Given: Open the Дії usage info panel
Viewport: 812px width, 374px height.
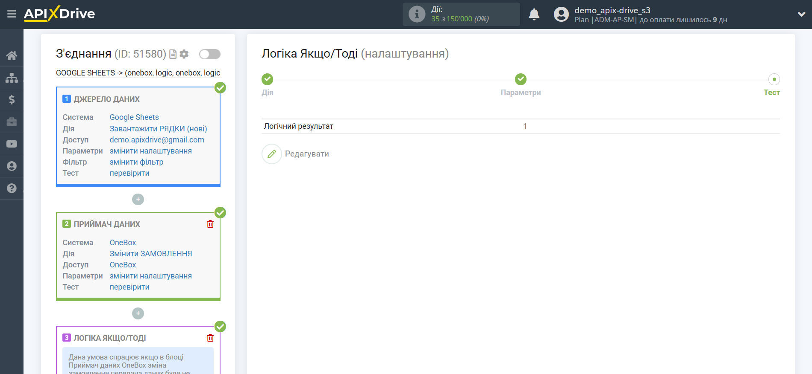Looking at the screenshot, I should pos(461,14).
